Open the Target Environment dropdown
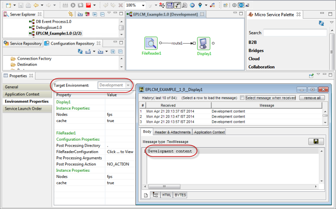Screen dimensions: 336x209 (x=128, y=85)
